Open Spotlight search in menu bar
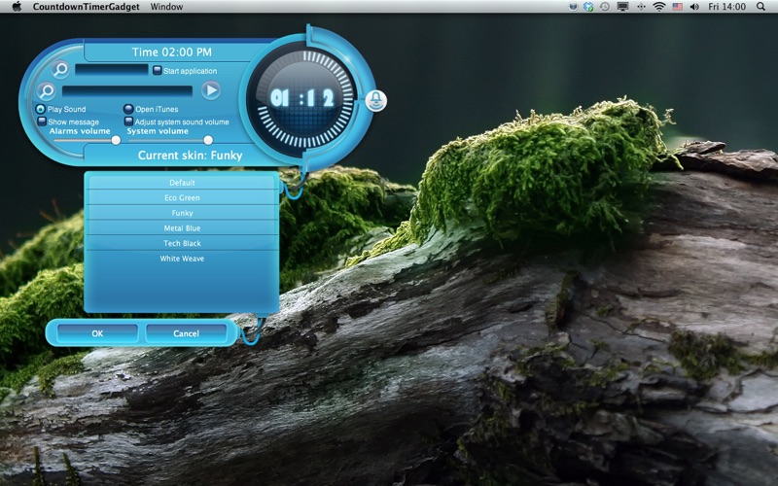The height and width of the screenshot is (486, 778). pyautogui.click(x=760, y=7)
